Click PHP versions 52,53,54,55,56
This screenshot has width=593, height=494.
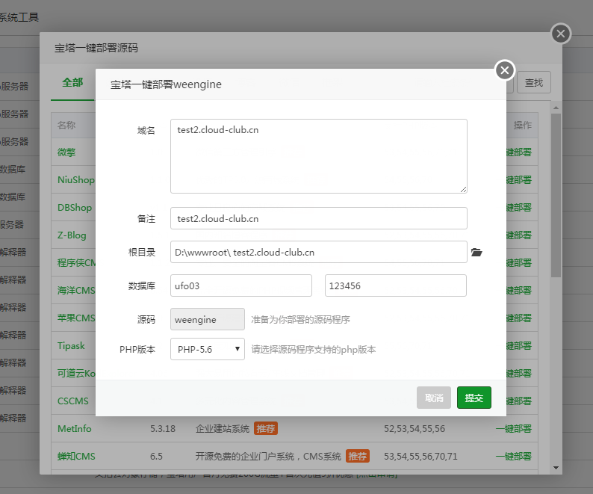click(415, 428)
